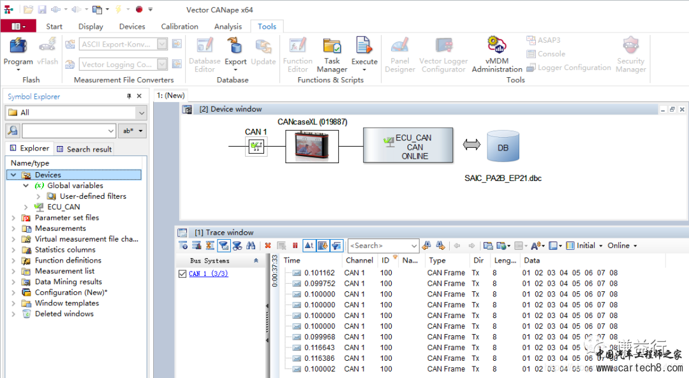This screenshot has width=689, height=378.
Task: Click the Data column header
Action: (x=531, y=260)
